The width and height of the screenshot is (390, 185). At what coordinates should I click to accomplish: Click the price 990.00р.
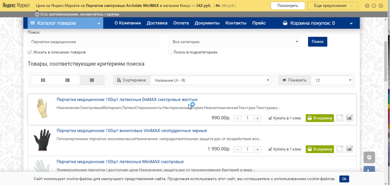(221, 118)
